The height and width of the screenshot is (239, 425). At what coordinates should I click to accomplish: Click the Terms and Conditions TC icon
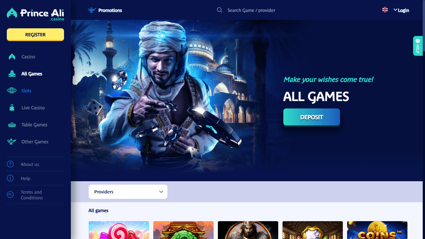pyautogui.click(x=10, y=195)
